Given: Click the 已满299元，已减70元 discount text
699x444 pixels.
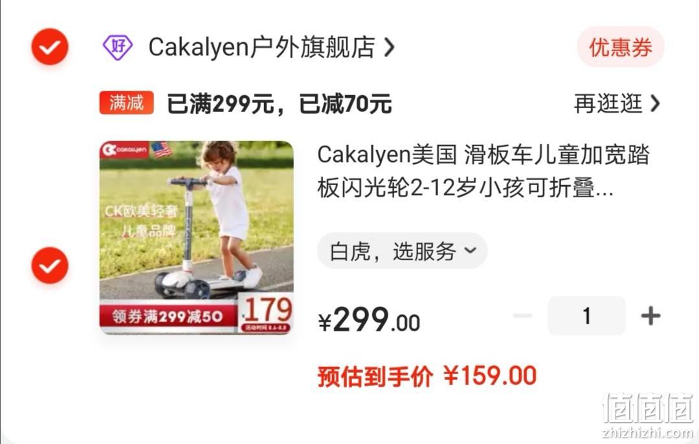Looking at the screenshot, I should (280, 104).
